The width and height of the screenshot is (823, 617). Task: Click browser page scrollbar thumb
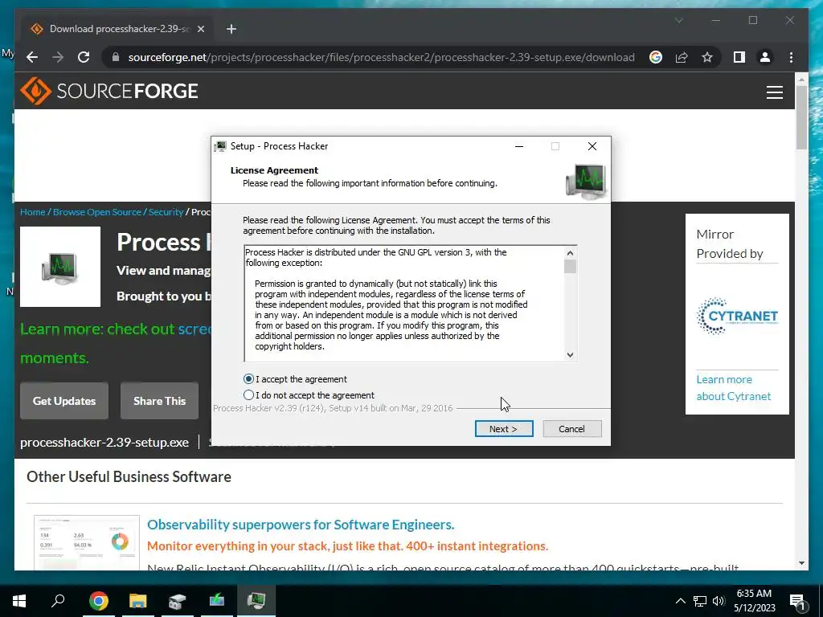801,117
